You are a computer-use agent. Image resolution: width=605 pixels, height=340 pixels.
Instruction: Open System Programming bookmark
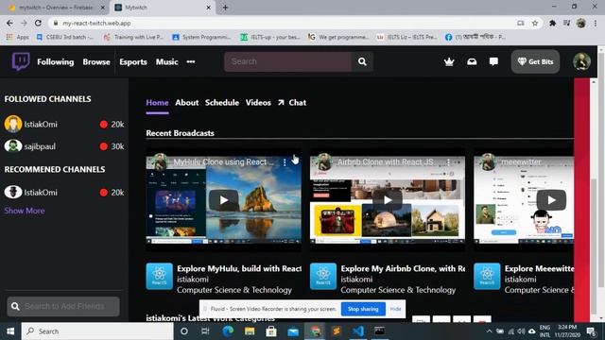[x=201, y=37]
